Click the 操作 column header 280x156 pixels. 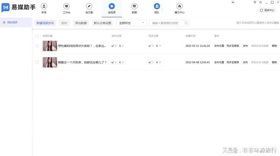click(217, 36)
